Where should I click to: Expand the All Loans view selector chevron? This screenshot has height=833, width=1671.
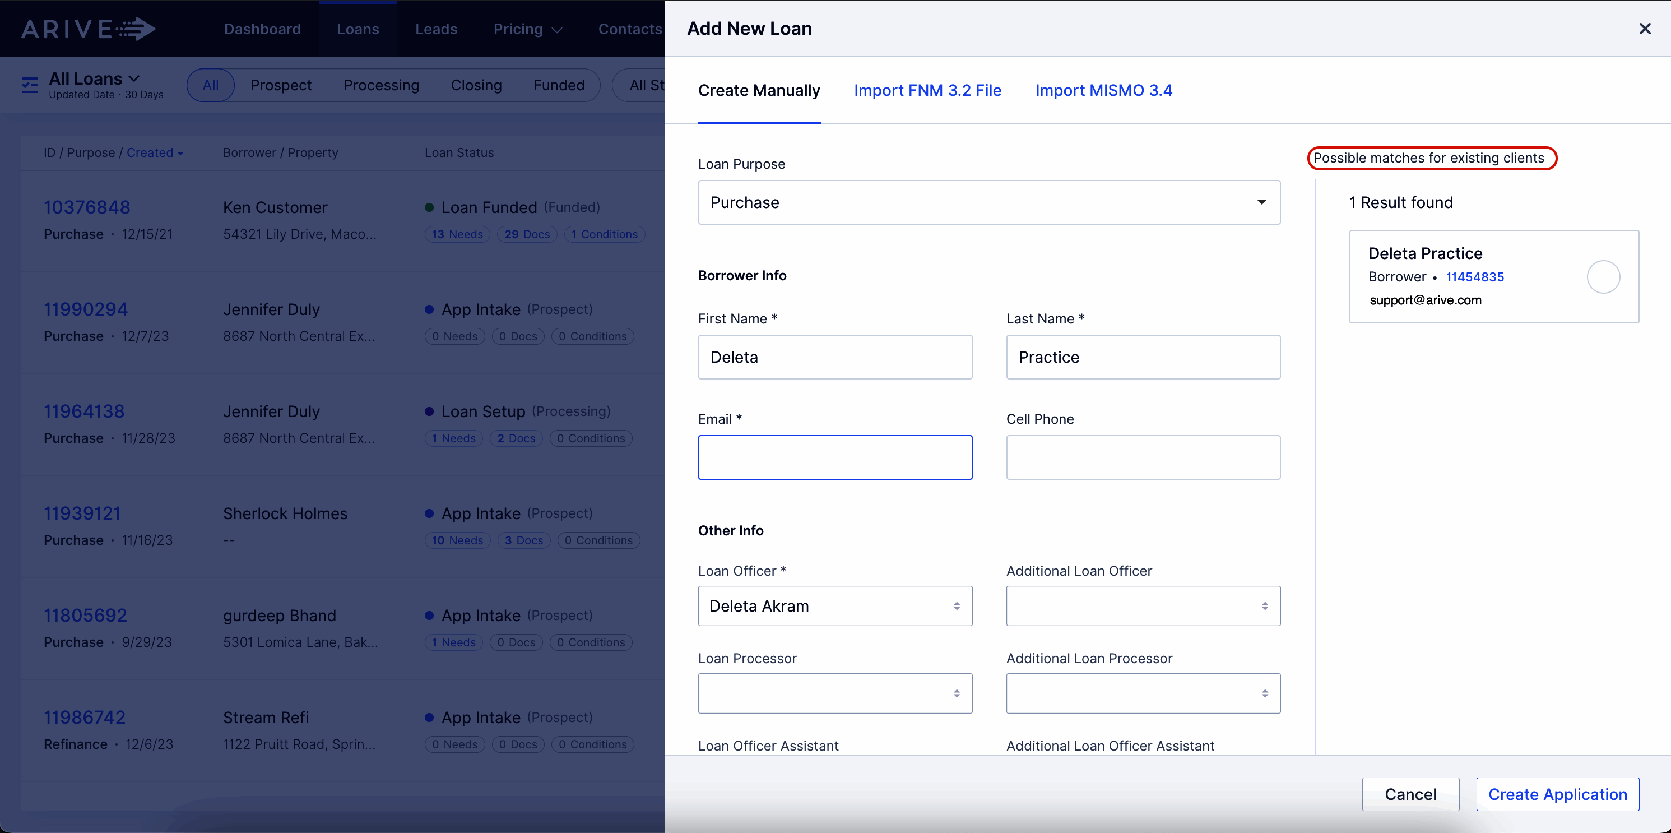pos(135,77)
